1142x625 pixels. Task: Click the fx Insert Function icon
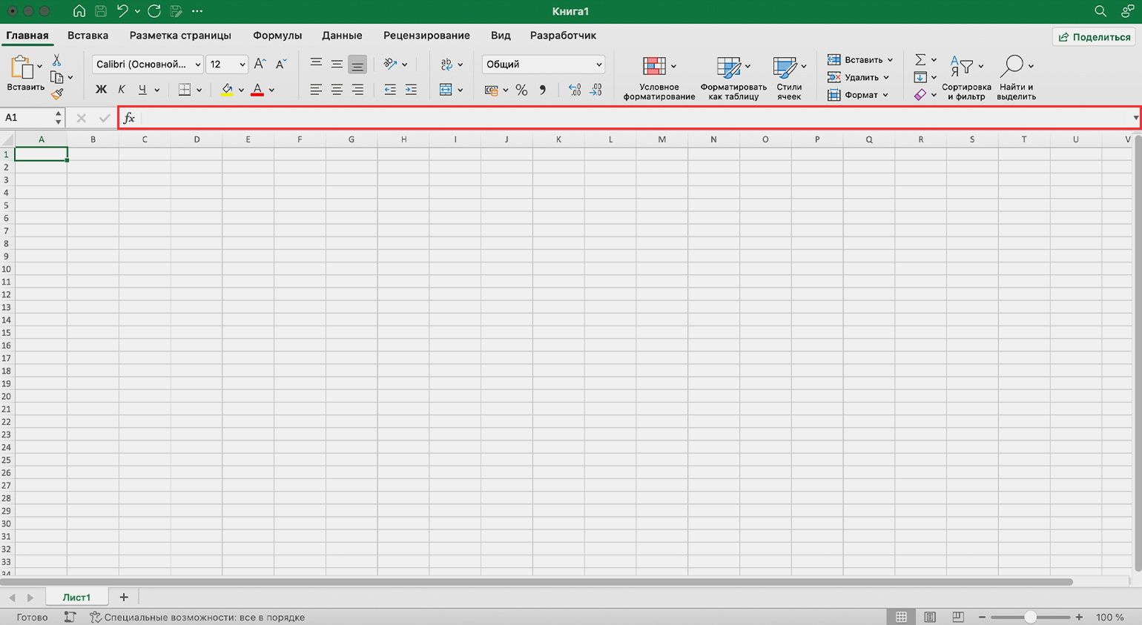click(129, 118)
